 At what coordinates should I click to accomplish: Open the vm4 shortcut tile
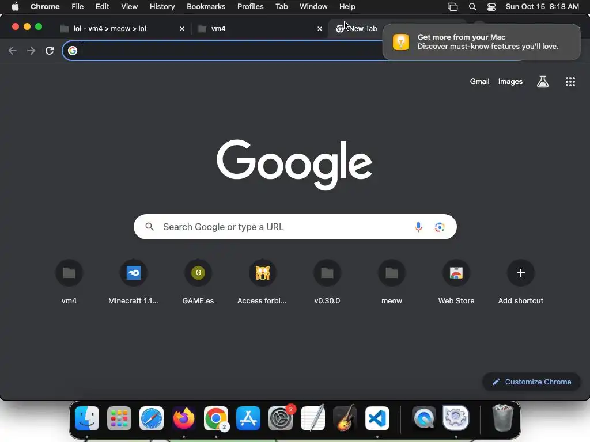(69, 282)
